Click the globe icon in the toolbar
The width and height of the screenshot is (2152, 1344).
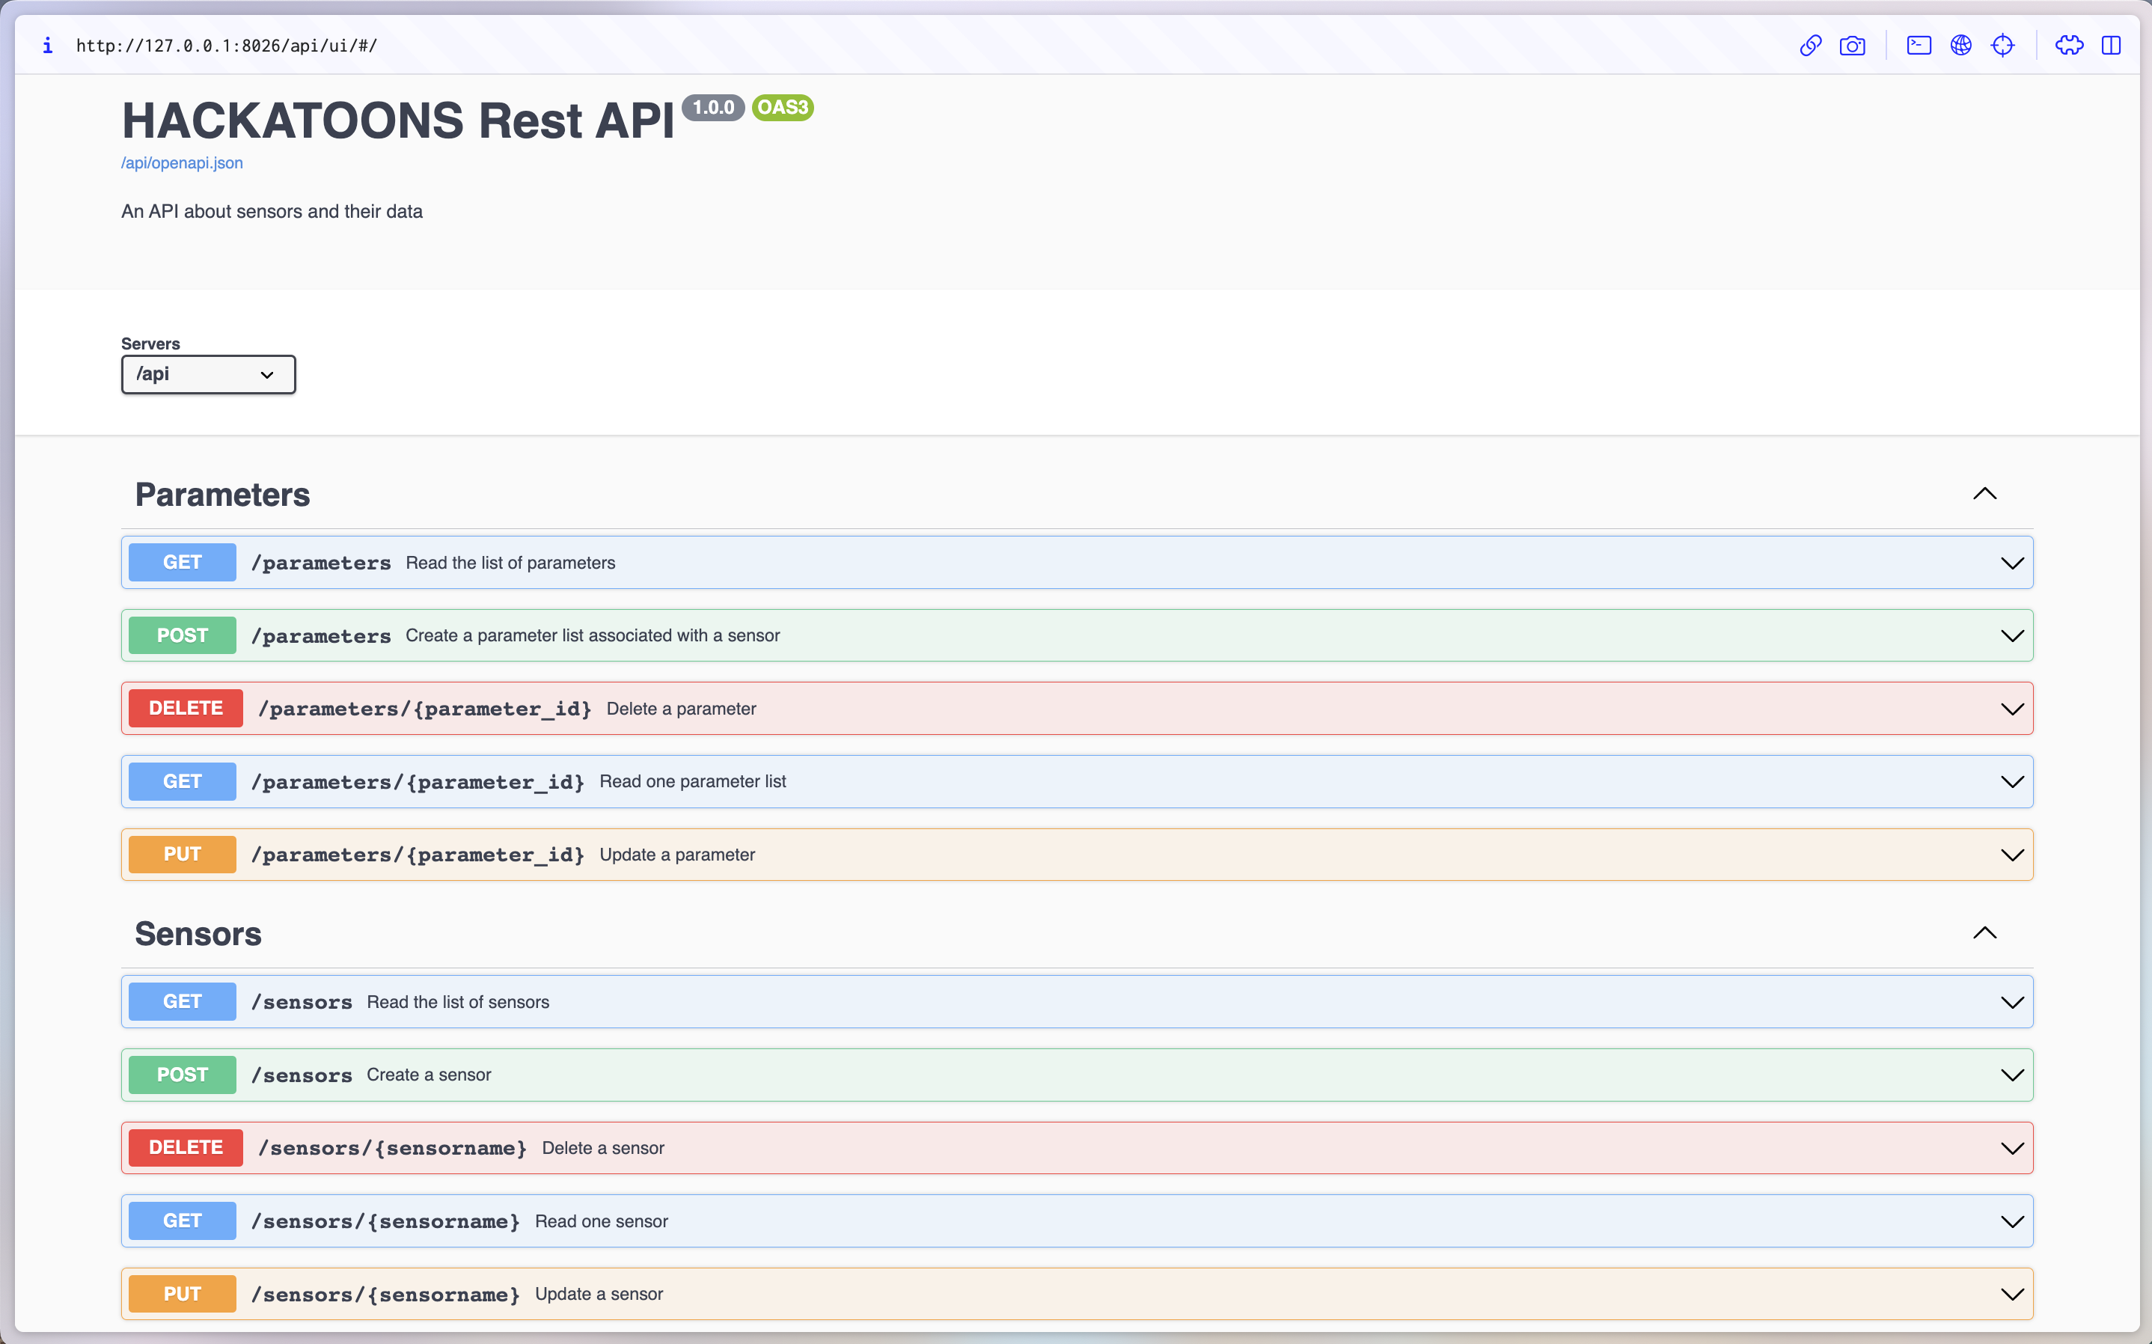click(1962, 46)
